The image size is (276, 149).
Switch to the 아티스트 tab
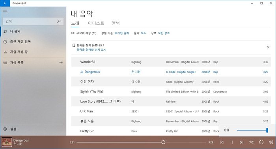tap(96, 23)
